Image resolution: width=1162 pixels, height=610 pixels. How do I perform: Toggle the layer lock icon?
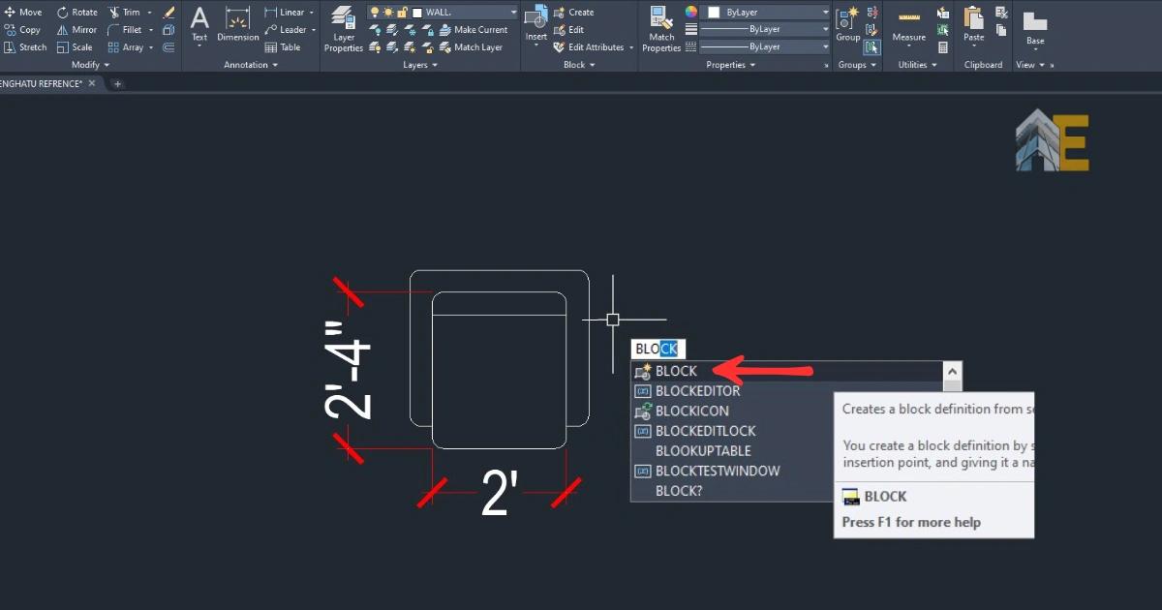402,13
